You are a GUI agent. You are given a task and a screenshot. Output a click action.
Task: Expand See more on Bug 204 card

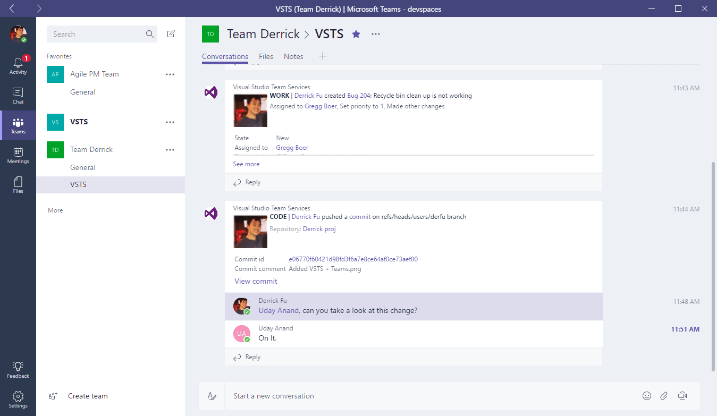(246, 164)
